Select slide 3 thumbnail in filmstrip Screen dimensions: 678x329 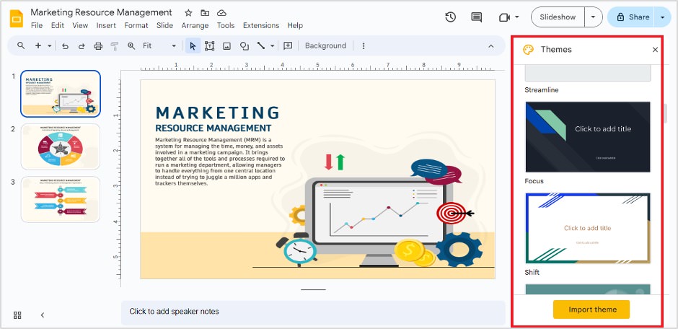click(x=61, y=199)
